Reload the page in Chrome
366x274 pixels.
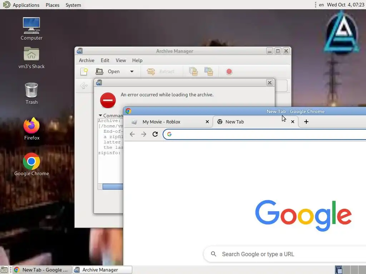tap(155, 134)
